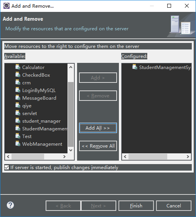Click the Available list vertical scrollbar thumb
This screenshot has width=196, height=217.
[x=71, y=114]
